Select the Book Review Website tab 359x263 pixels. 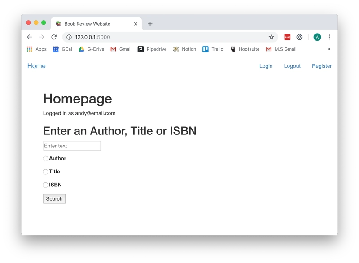[x=96, y=24]
